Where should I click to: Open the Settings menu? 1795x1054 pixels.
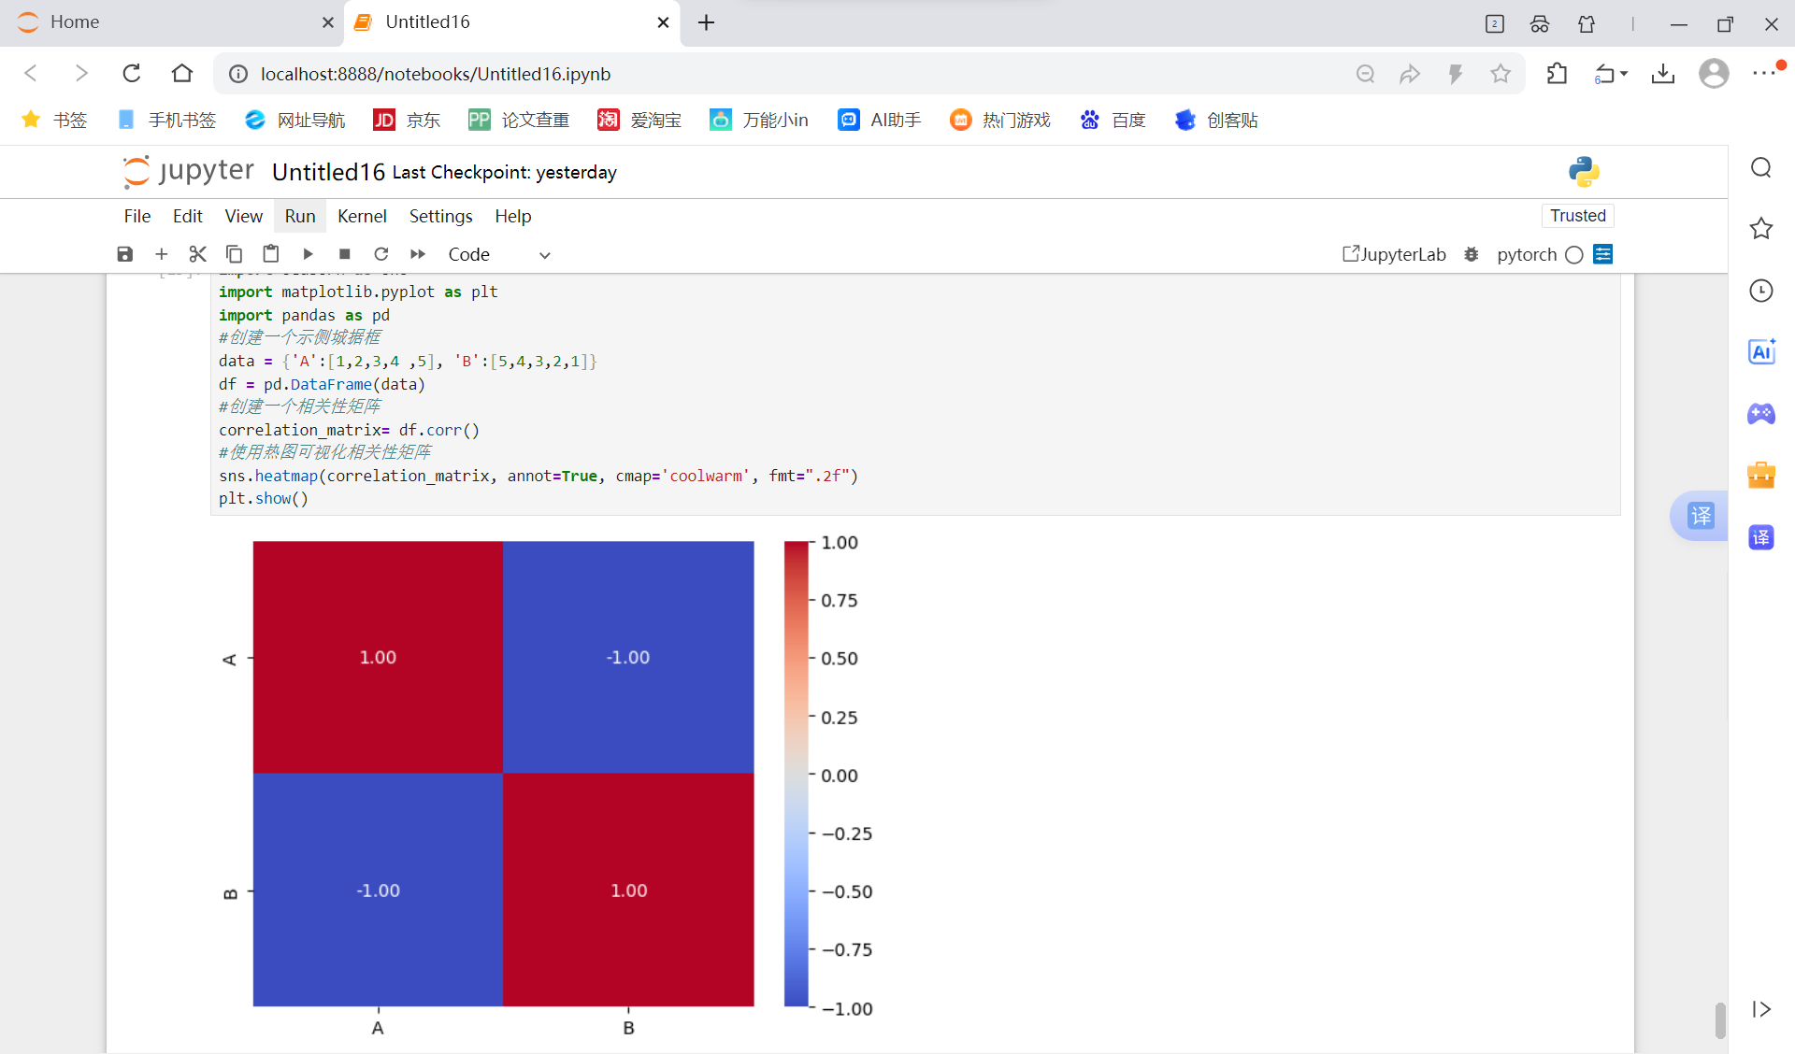(x=440, y=216)
